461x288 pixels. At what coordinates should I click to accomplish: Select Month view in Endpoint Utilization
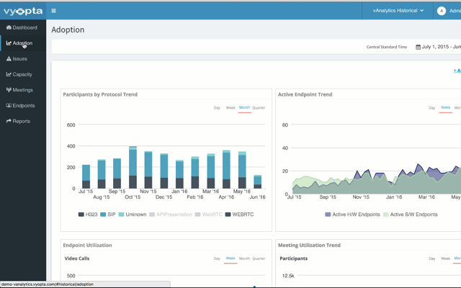coord(244,258)
